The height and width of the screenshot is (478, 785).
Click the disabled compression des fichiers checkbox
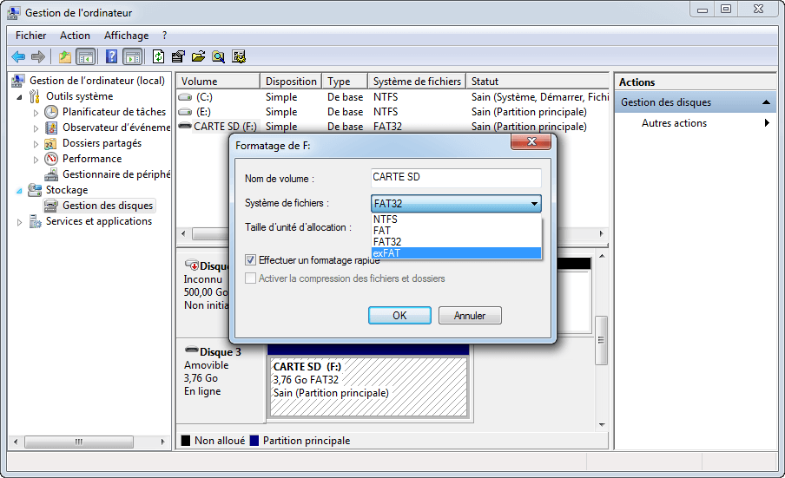point(250,278)
